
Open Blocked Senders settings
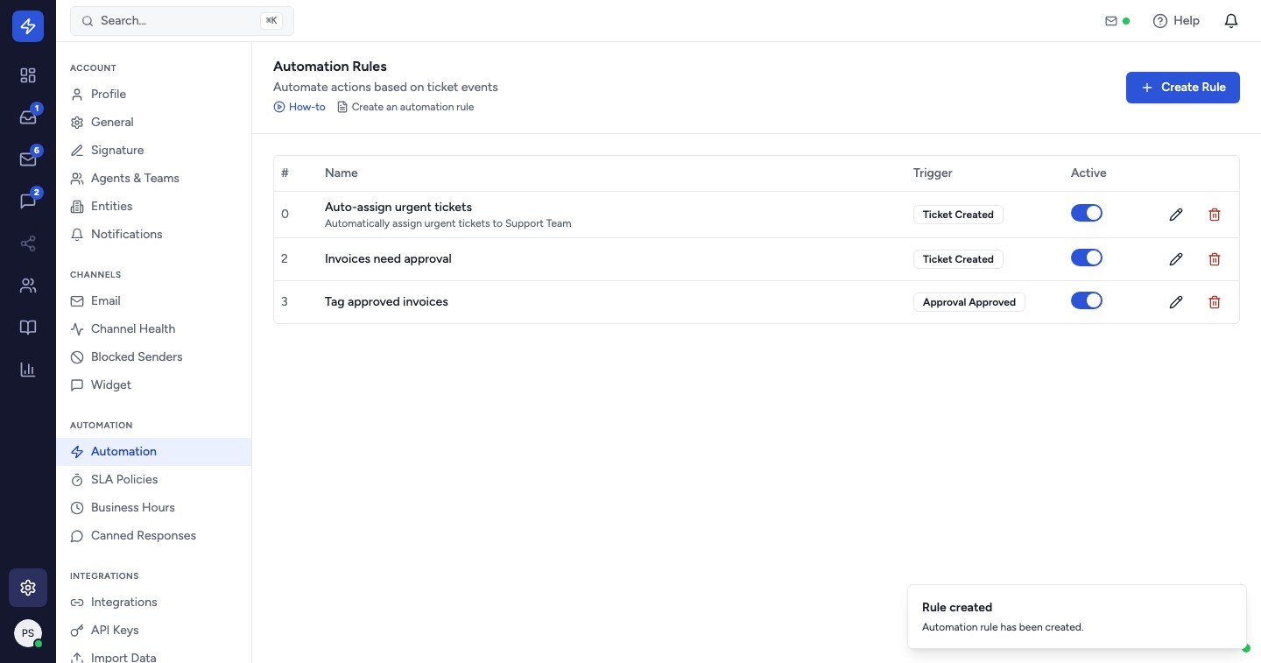tap(154, 357)
